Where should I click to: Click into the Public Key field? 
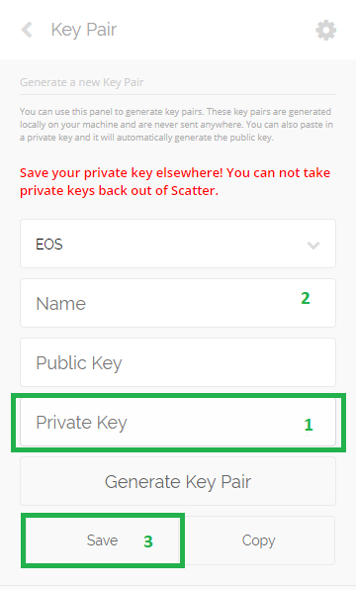[178, 362]
